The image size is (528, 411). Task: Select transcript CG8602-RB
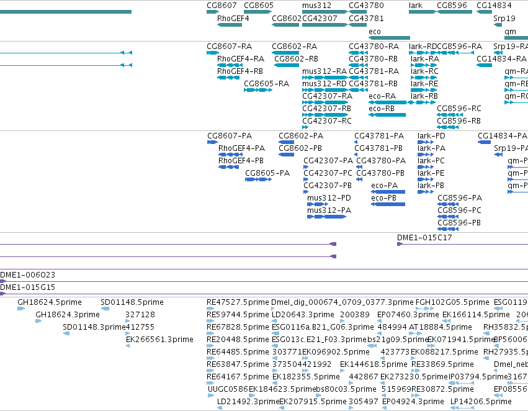(297, 59)
